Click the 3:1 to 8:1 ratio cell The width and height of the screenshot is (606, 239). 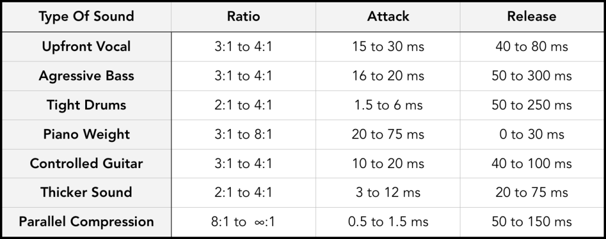[x=243, y=134]
